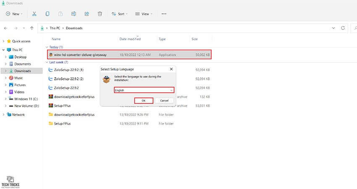The height and width of the screenshot is (189, 357).
Task: Click the Paste icon in toolbar
Action: pos(60,14)
